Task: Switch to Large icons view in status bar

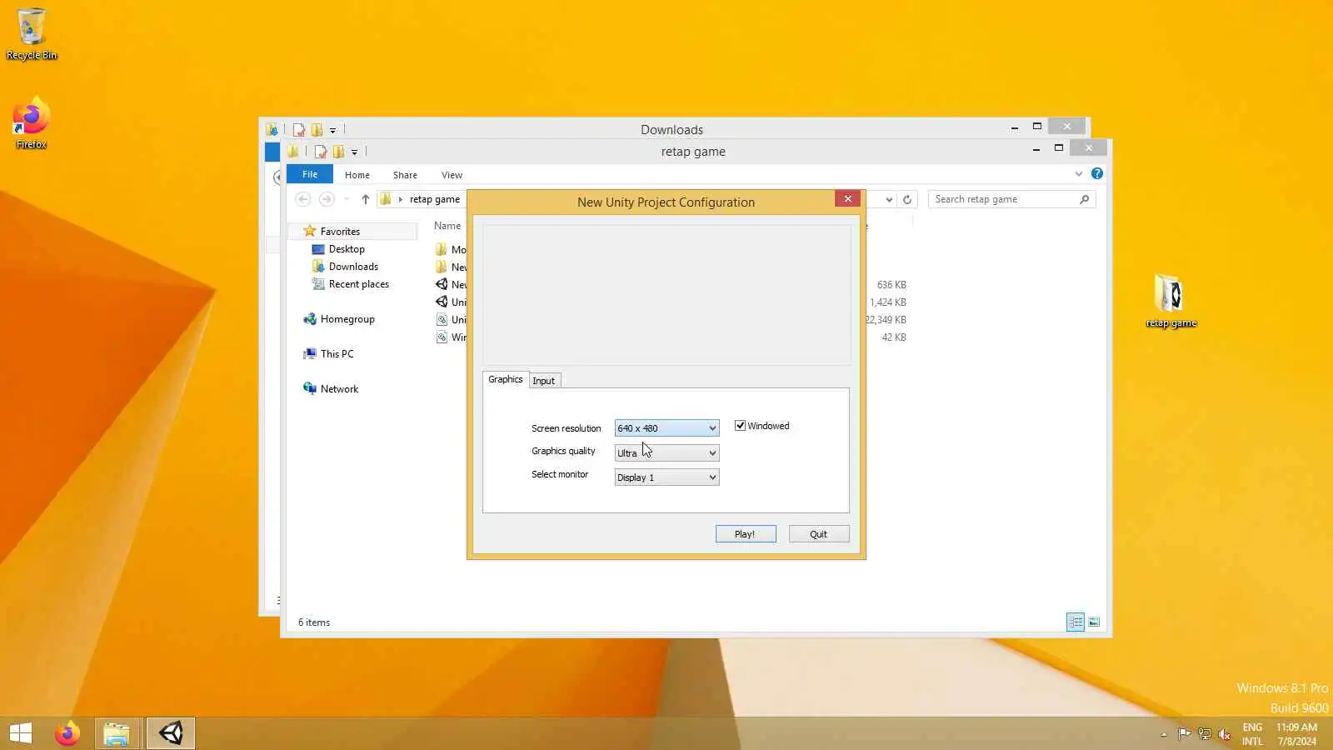Action: pos(1094,622)
